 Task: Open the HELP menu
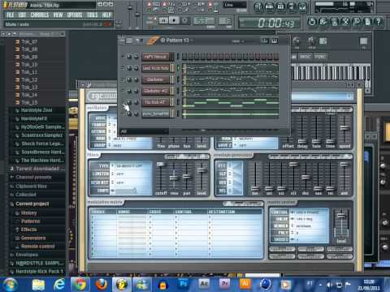coord(106,15)
